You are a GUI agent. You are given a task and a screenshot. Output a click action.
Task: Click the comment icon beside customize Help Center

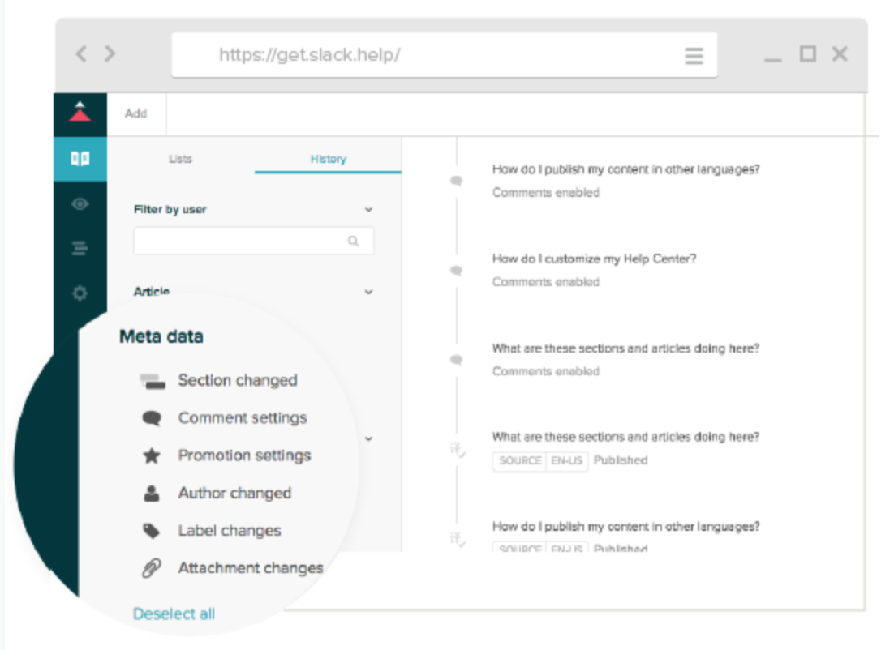pos(456,271)
